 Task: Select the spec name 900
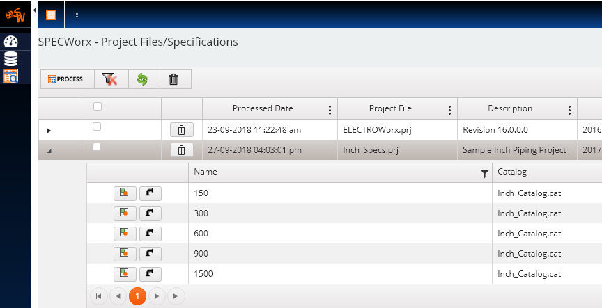click(x=201, y=254)
